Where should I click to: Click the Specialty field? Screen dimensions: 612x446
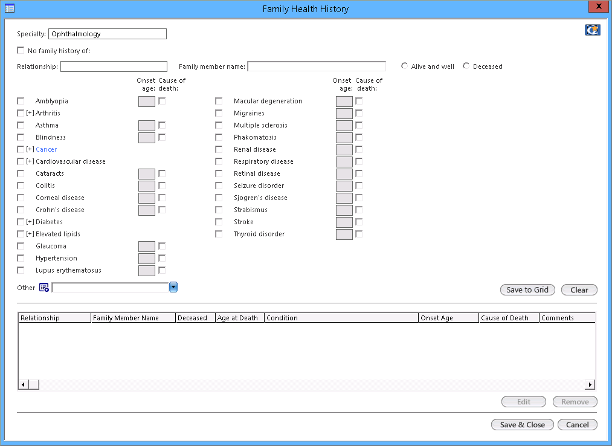pos(108,34)
